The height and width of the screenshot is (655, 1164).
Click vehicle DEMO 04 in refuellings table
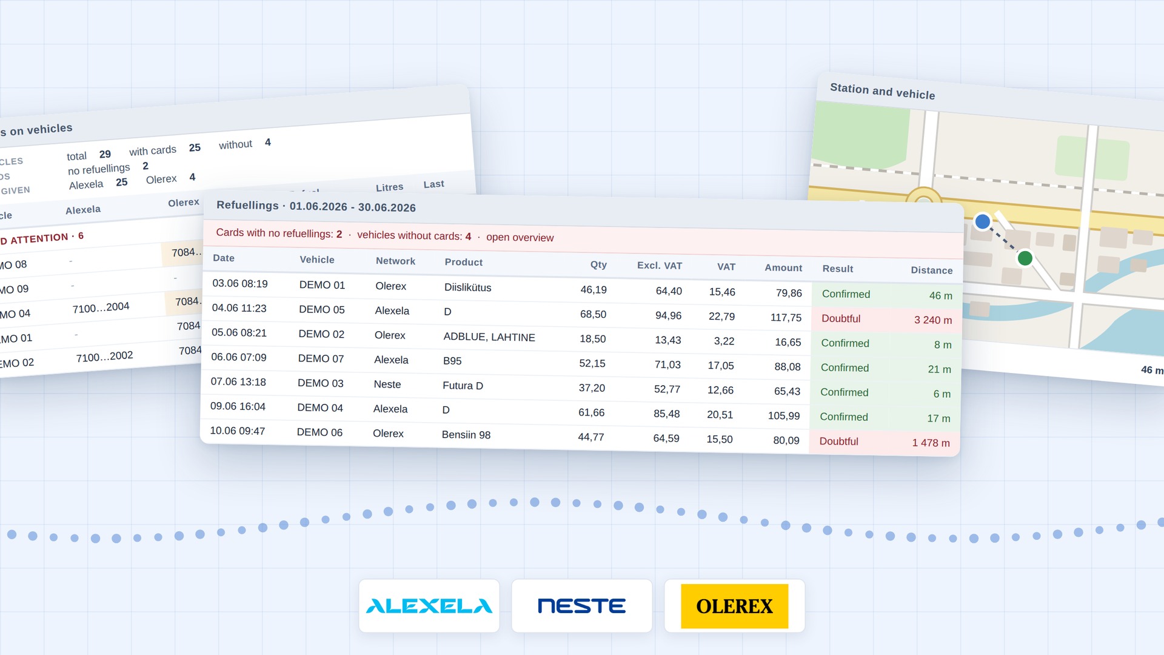(320, 408)
